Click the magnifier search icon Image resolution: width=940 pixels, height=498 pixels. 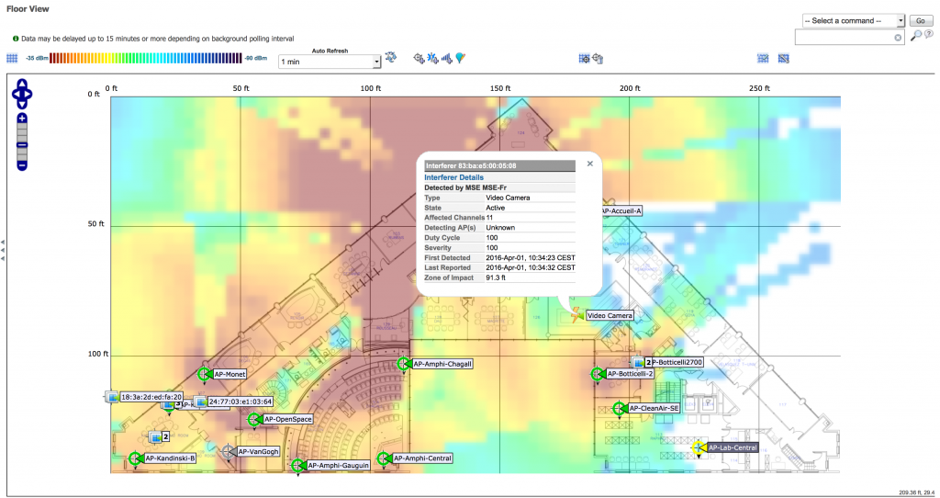(x=916, y=36)
